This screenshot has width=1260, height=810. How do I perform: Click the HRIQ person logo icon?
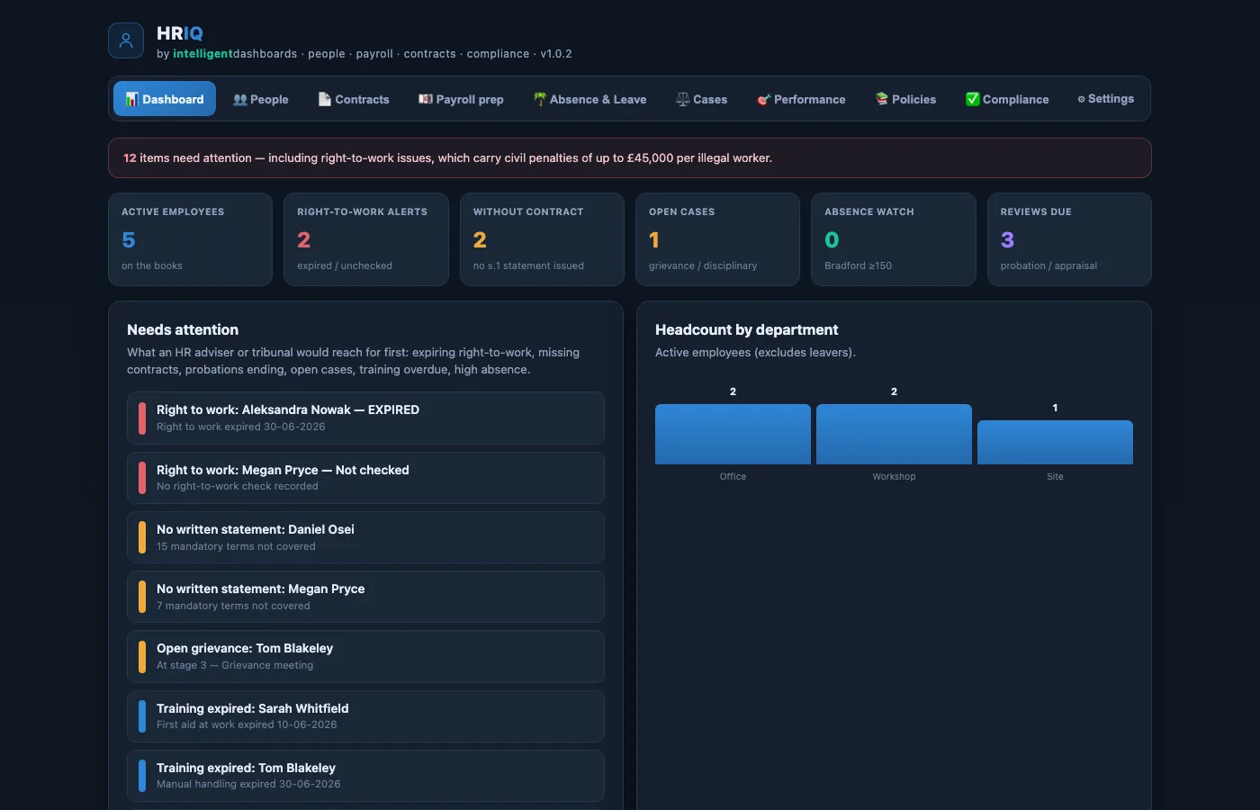pyautogui.click(x=126, y=40)
